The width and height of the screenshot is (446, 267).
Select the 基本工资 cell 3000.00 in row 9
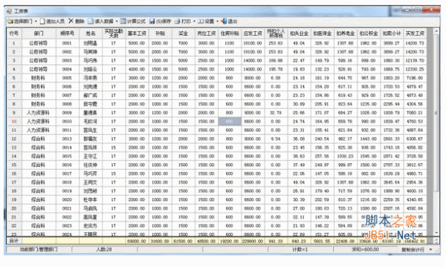137,113
